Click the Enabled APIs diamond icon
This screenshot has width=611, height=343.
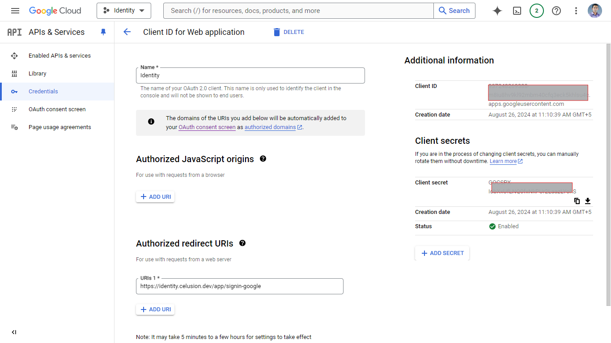point(14,56)
